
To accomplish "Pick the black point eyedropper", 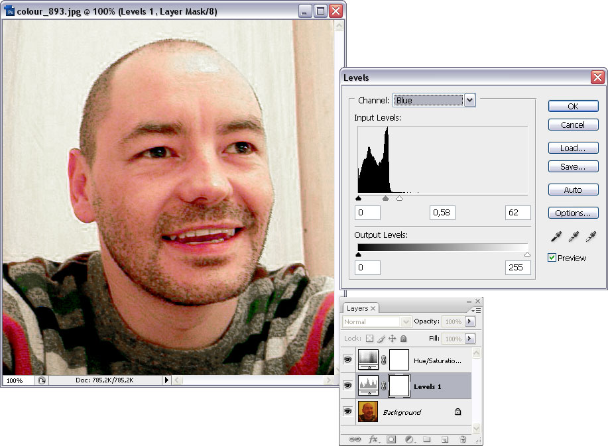I will pos(555,237).
